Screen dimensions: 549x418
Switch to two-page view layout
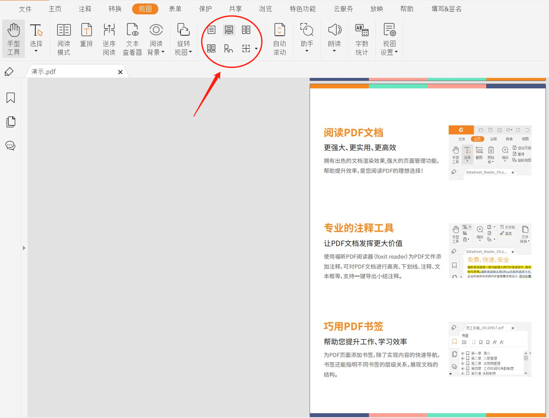pos(246,30)
